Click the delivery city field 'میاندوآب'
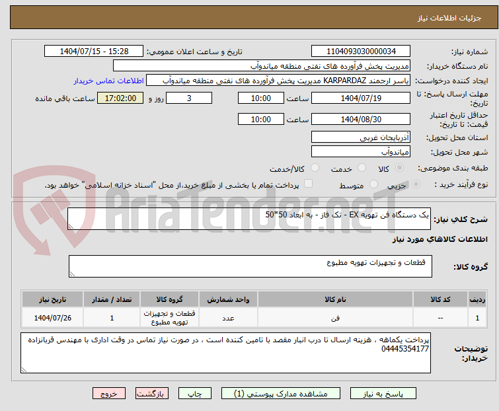Image resolution: width=499 pixels, height=411 pixels. pos(361,152)
